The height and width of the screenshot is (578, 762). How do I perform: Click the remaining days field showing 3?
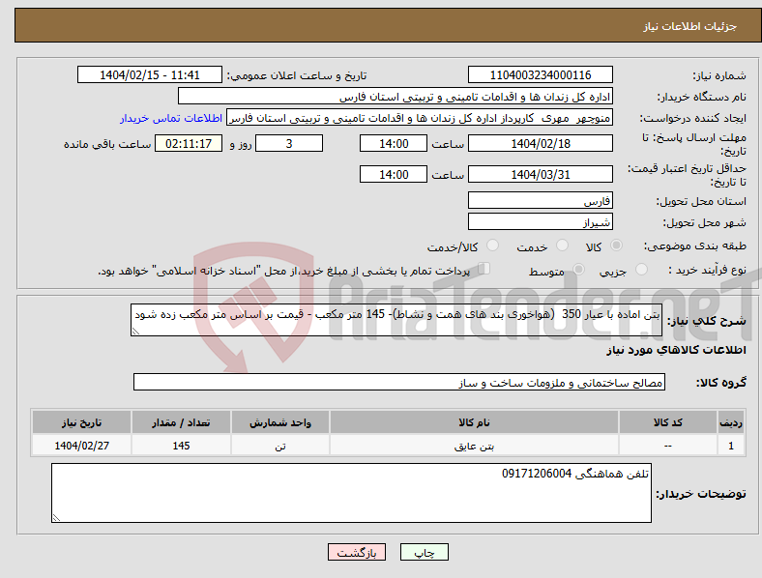coord(289,144)
